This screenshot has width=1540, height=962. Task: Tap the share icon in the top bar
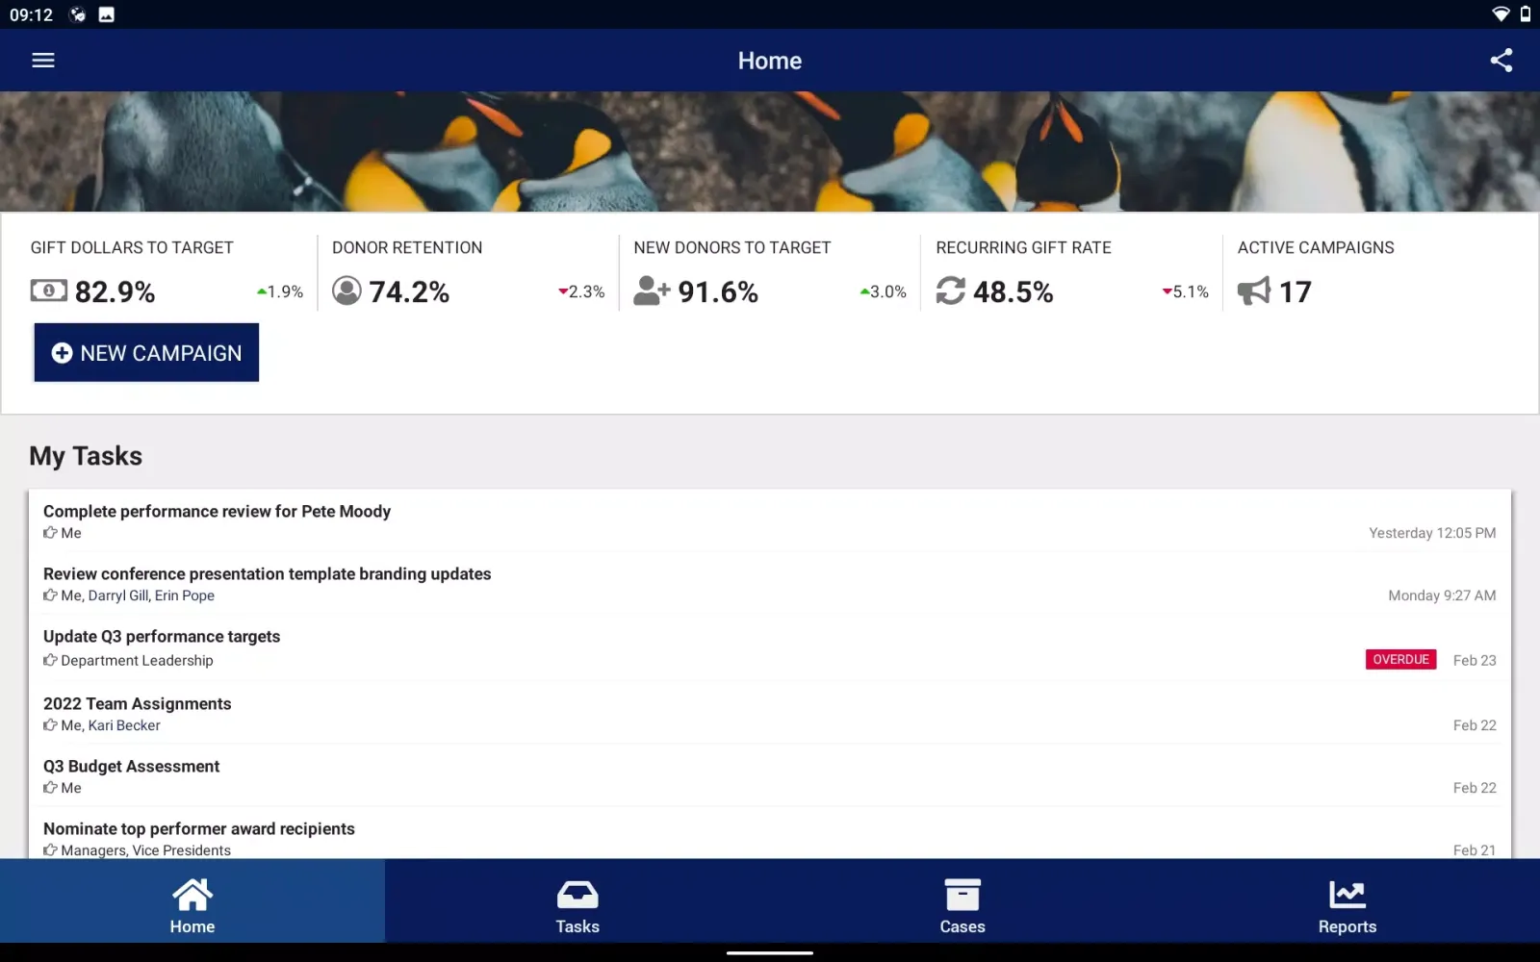(x=1501, y=60)
